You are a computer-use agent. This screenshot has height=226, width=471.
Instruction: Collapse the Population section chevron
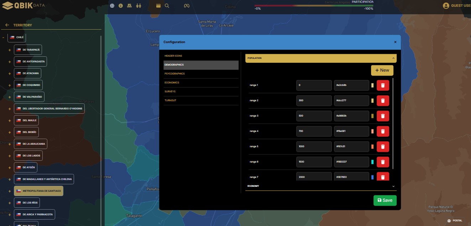pos(393,58)
